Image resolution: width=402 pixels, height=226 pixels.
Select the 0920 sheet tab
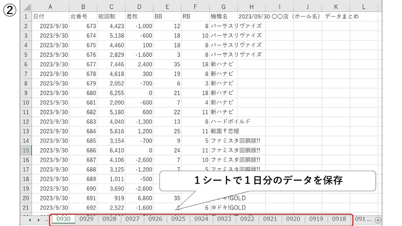coord(293,219)
